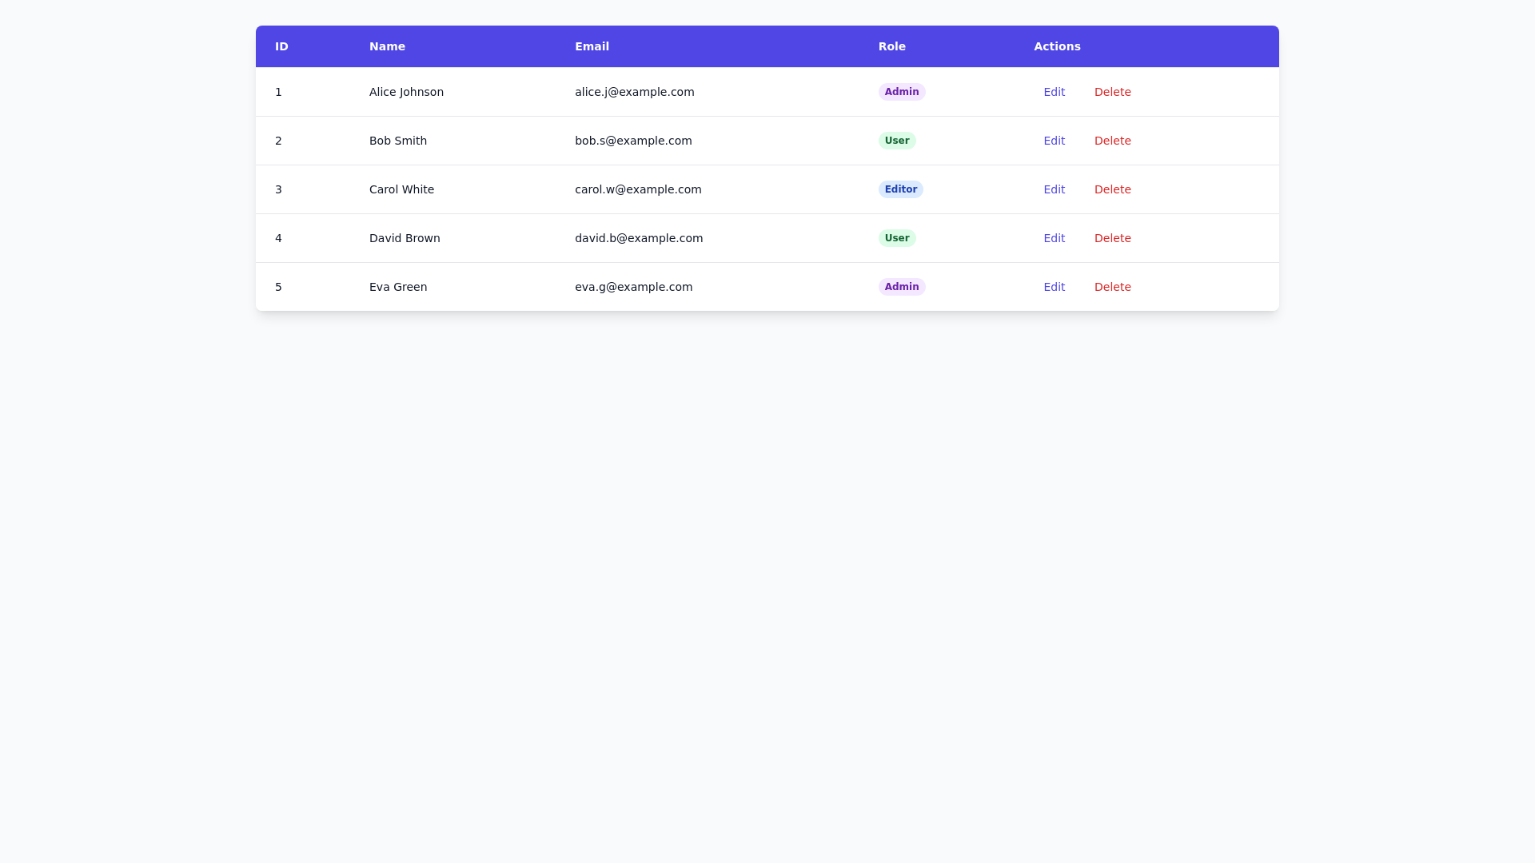Select the Admin badge for Eva Green

click(x=901, y=287)
